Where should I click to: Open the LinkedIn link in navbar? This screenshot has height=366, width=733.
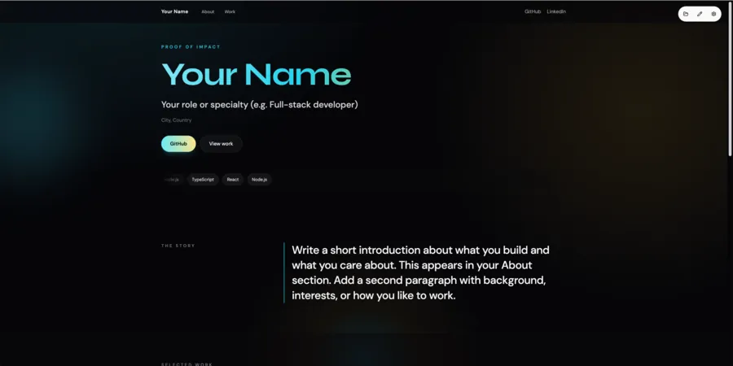[556, 11]
